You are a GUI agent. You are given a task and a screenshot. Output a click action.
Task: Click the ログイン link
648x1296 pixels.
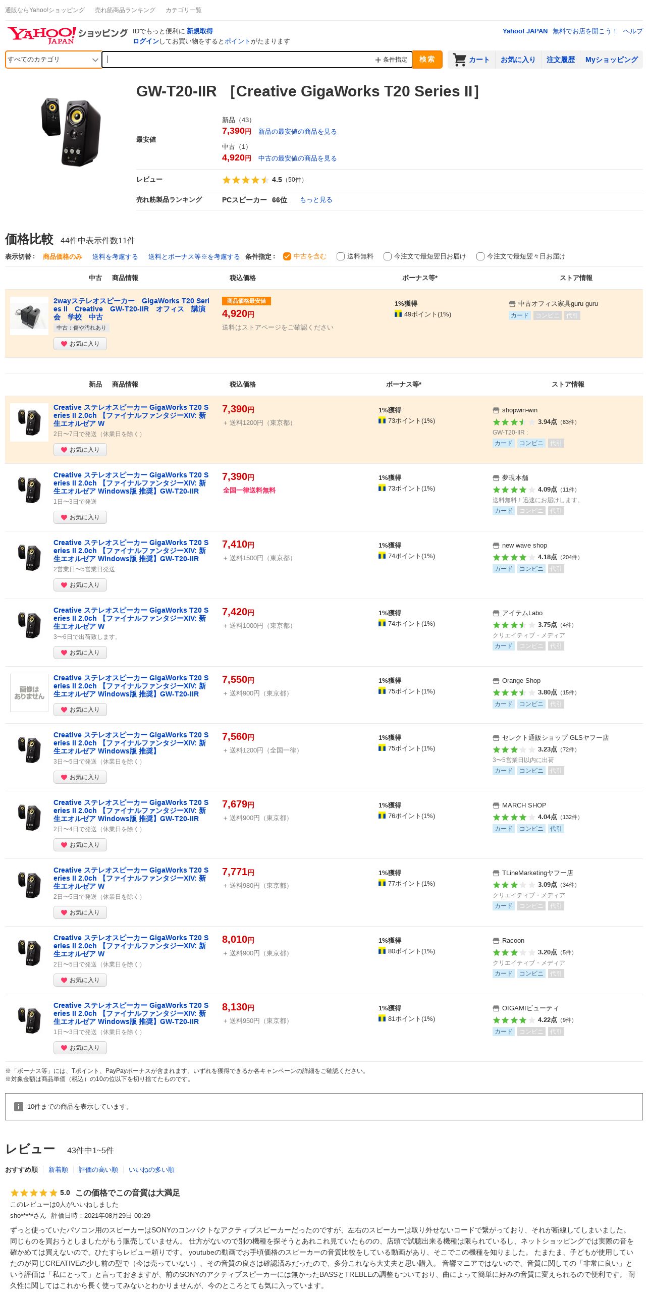pyautogui.click(x=146, y=41)
